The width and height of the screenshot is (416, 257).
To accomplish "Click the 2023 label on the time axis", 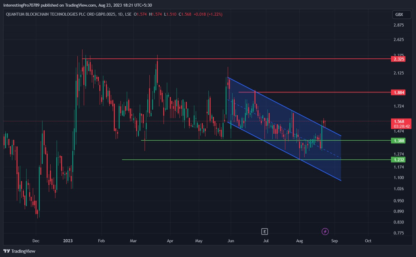I will click(x=68, y=241).
